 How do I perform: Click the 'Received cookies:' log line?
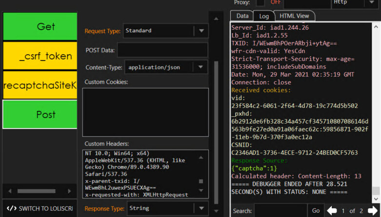click(x=261, y=90)
